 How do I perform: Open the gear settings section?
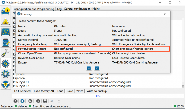coord(5,74)
